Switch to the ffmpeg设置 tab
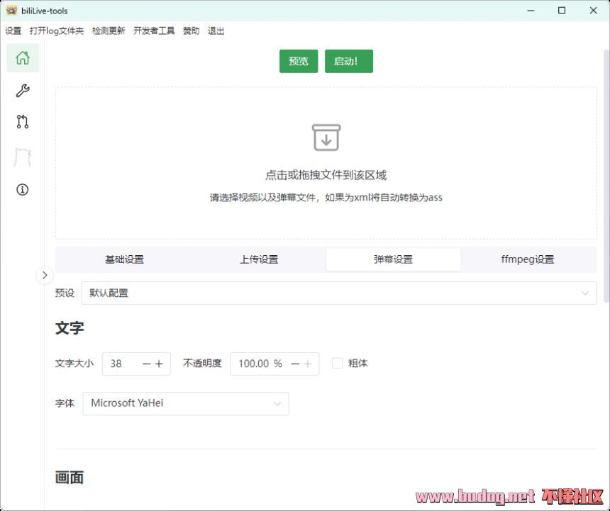The image size is (610, 511). click(527, 259)
